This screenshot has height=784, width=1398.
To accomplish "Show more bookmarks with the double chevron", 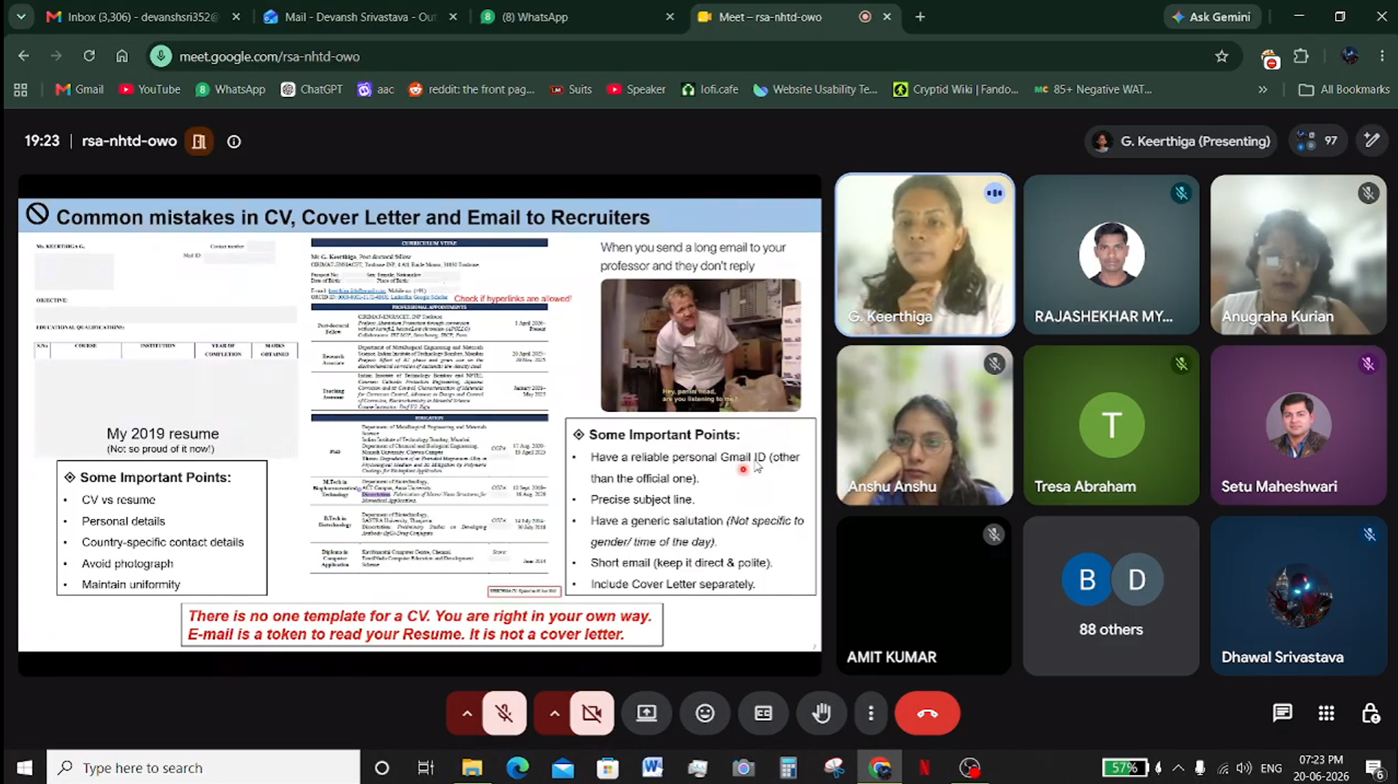I will (x=1263, y=89).
